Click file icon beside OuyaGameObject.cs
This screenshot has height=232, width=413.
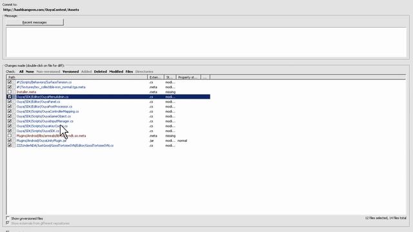tap(14, 116)
